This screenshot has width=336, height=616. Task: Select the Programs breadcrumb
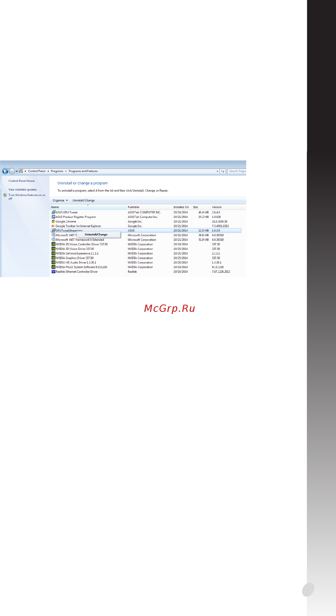point(57,171)
